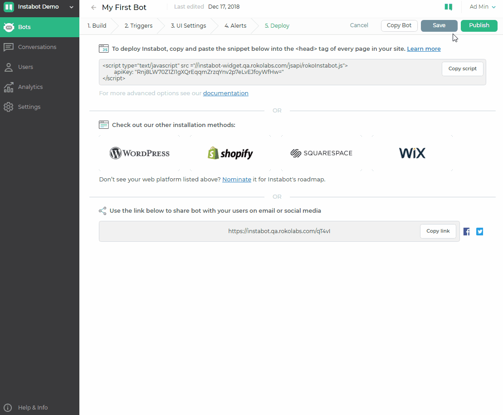This screenshot has width=503, height=415.
Task: Open the Learn more link
Action: (x=424, y=49)
